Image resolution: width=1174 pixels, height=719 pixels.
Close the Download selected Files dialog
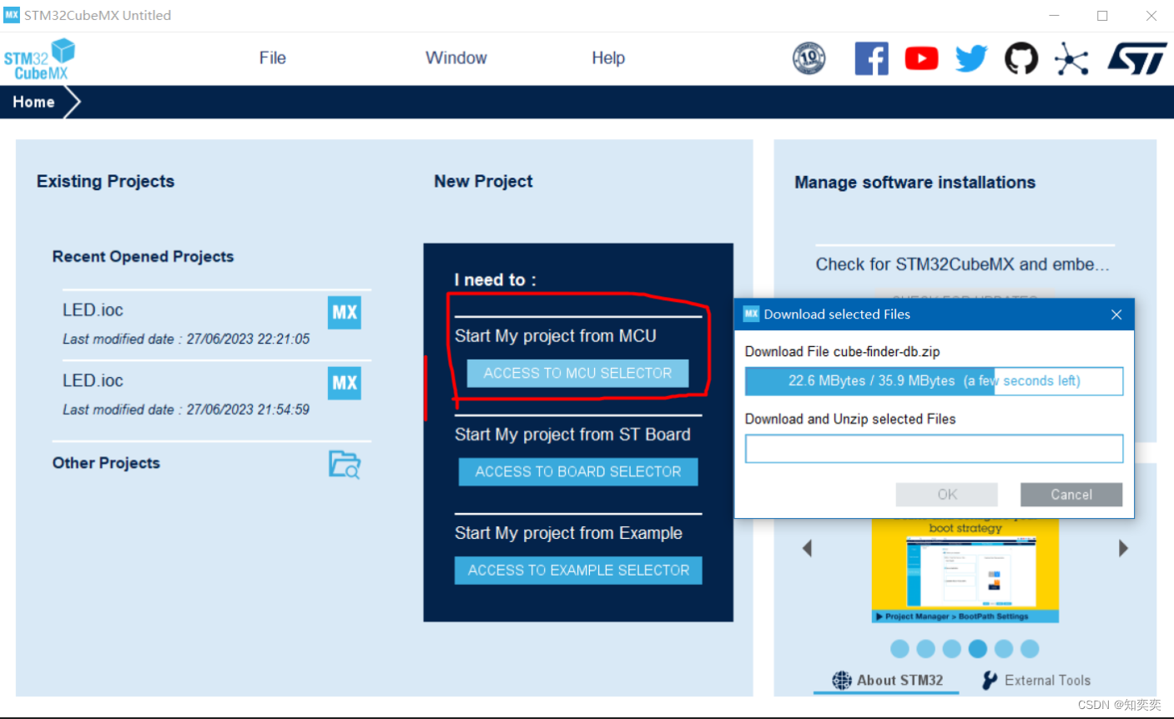(x=1116, y=314)
